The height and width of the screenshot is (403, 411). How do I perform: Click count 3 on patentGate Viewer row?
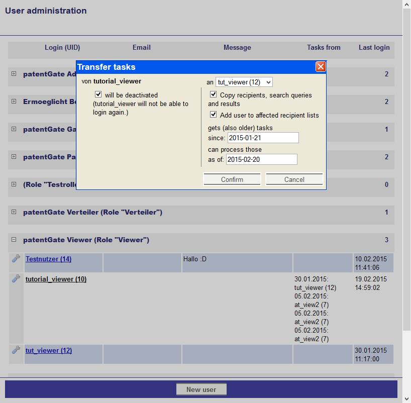coord(386,240)
